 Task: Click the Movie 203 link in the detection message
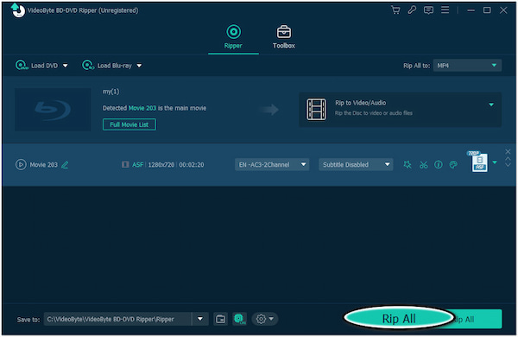[x=142, y=108]
